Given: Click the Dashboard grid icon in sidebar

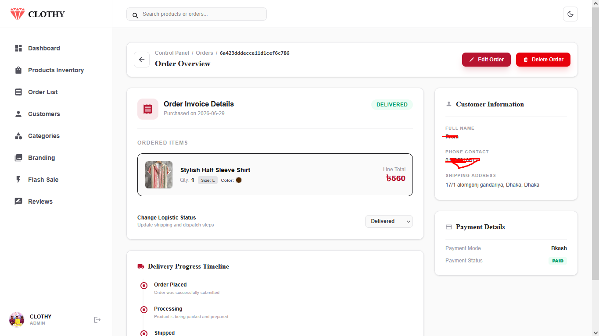Looking at the screenshot, I should click(18, 48).
